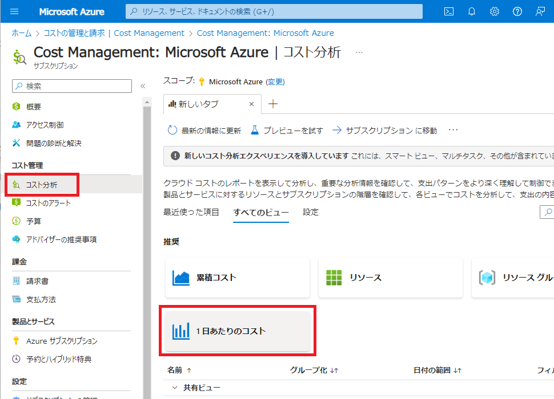The image size is (554, 399).
Task: Click the 予算 menu label
Action: (x=34, y=221)
